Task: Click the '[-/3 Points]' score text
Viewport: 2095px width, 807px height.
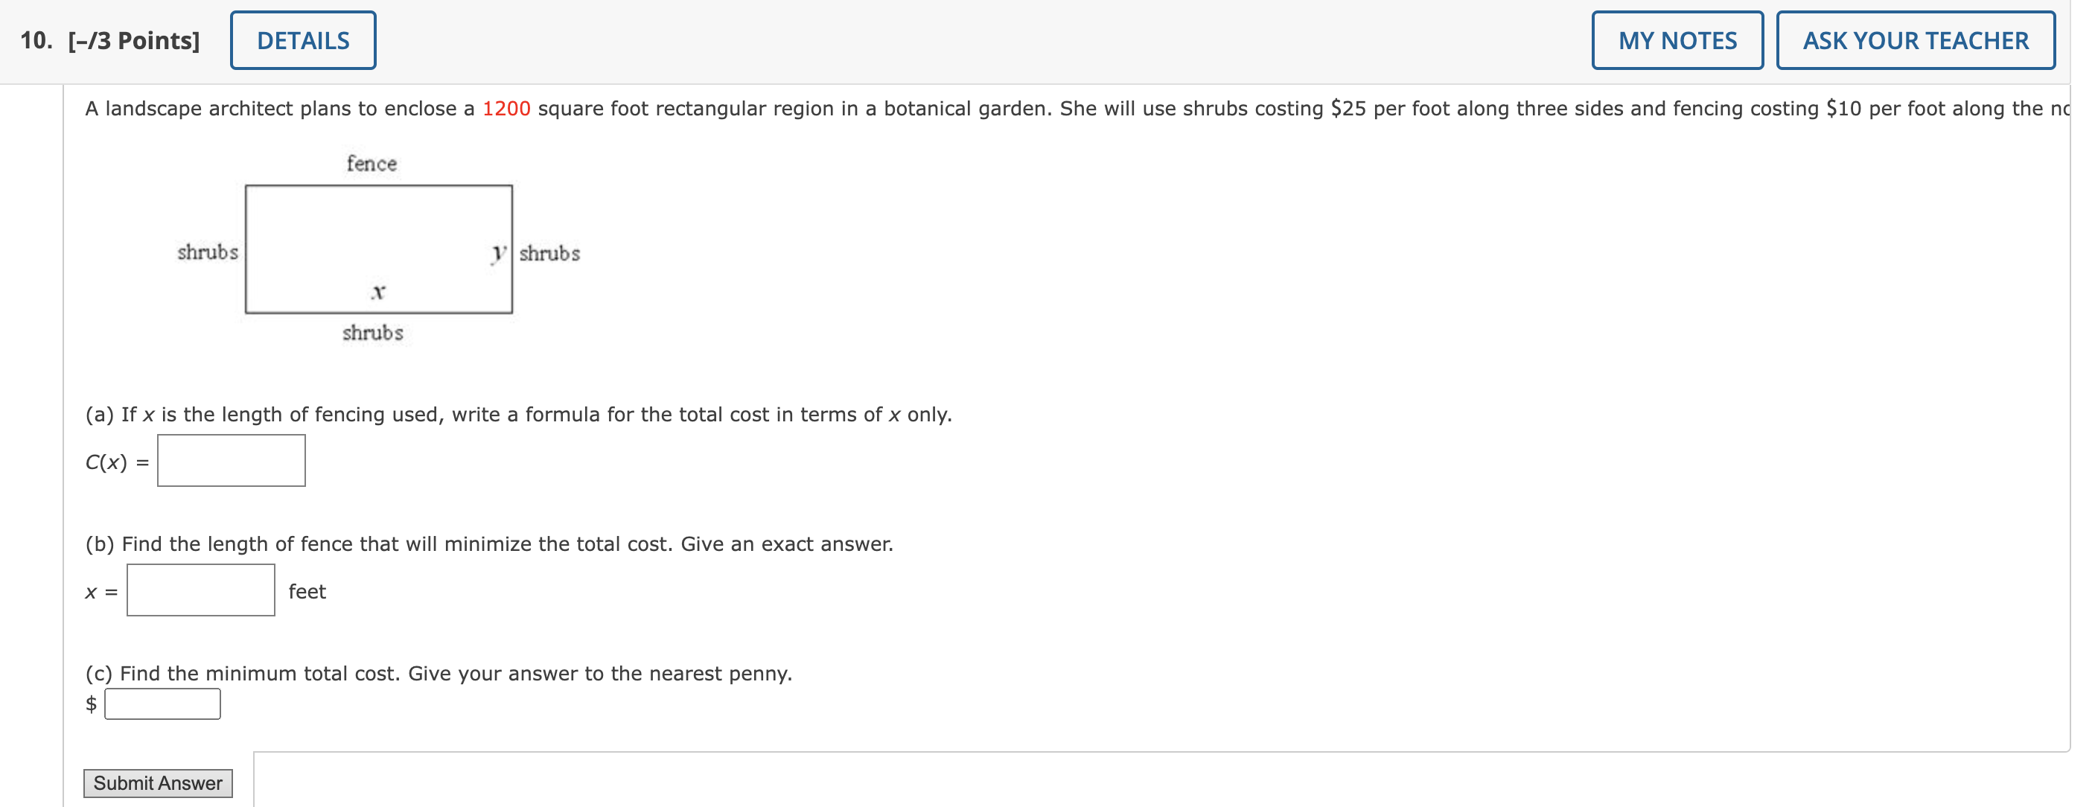Action: coord(134,41)
